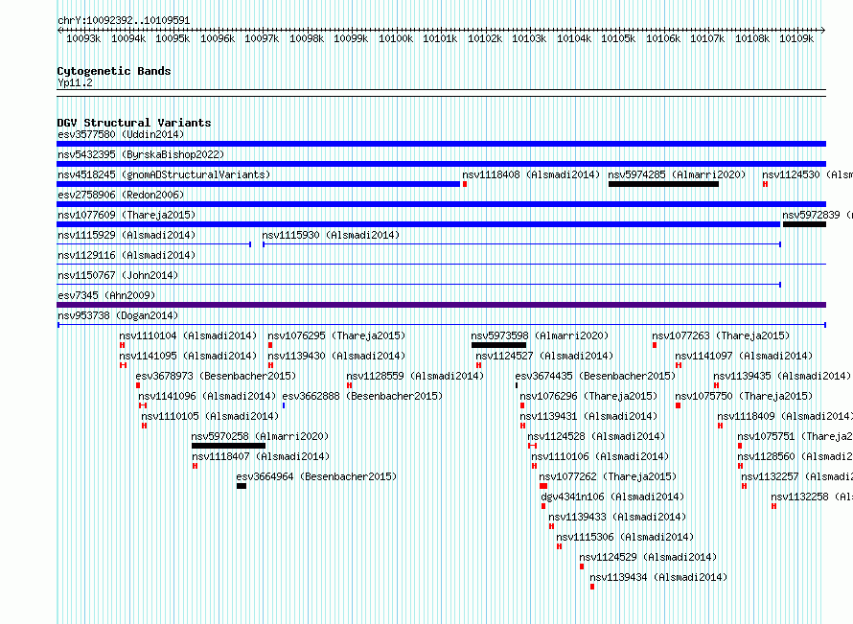
Task: Open nsv1115306 (Alsmadi2014) variant
Action: pyautogui.click(x=625, y=537)
